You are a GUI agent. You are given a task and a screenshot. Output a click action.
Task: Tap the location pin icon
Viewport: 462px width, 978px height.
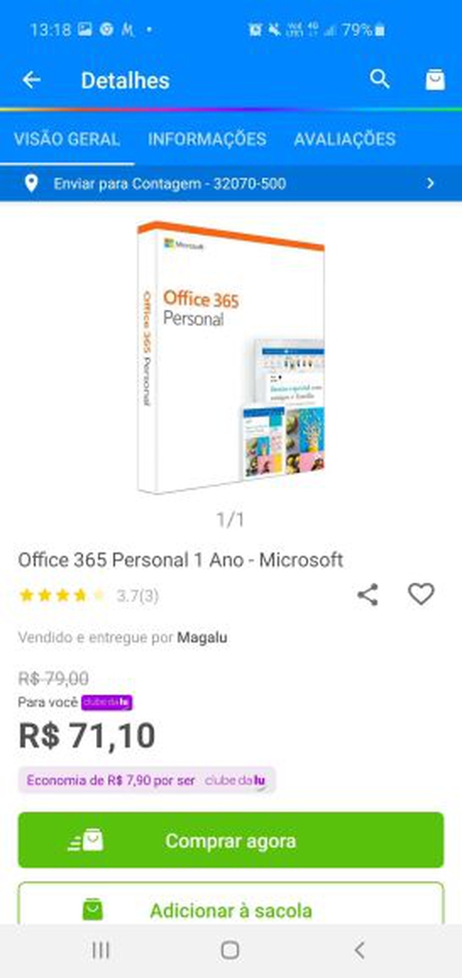(x=31, y=183)
